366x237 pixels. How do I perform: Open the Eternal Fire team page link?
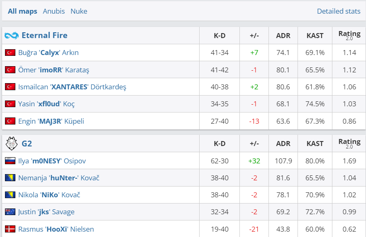point(44,36)
